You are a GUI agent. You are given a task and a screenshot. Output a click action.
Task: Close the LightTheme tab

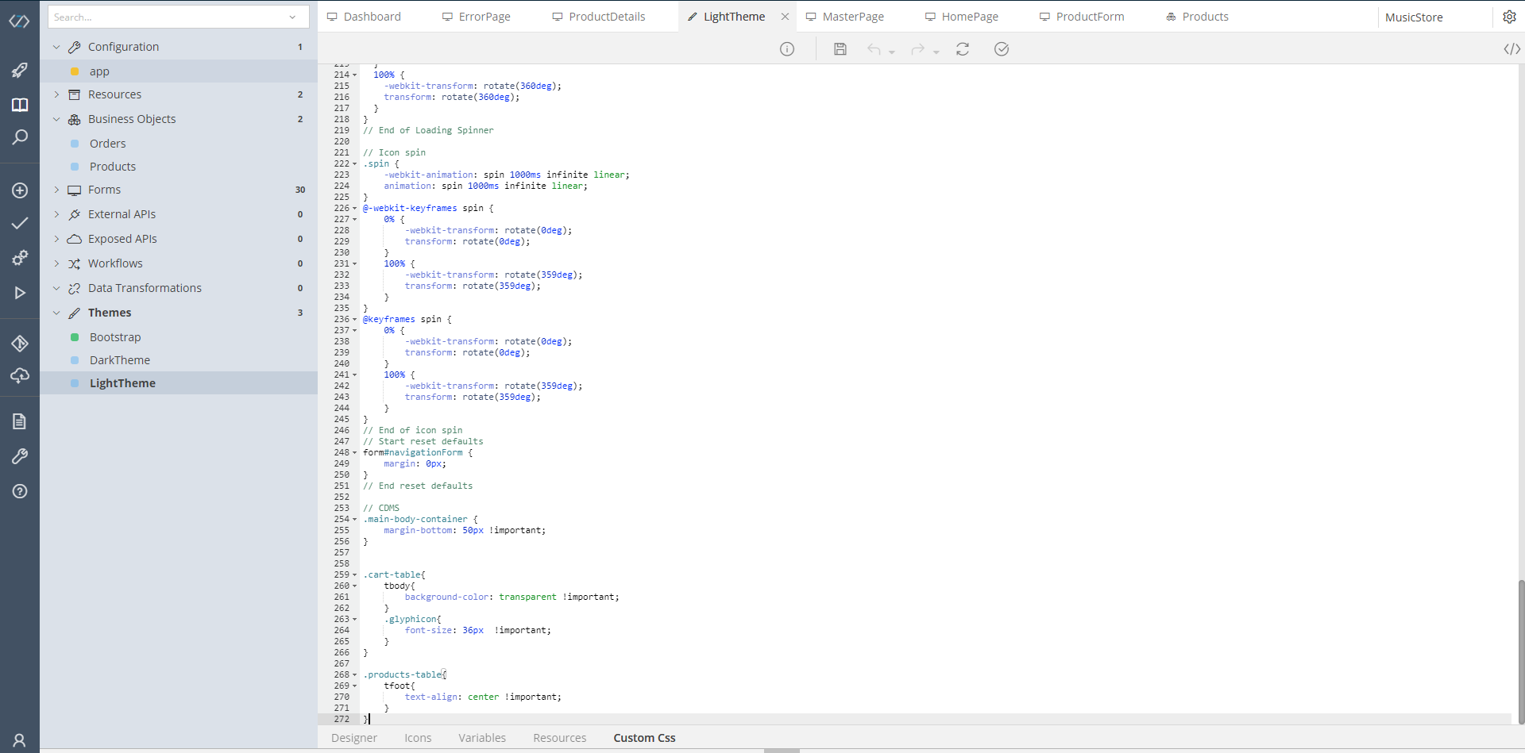(786, 16)
